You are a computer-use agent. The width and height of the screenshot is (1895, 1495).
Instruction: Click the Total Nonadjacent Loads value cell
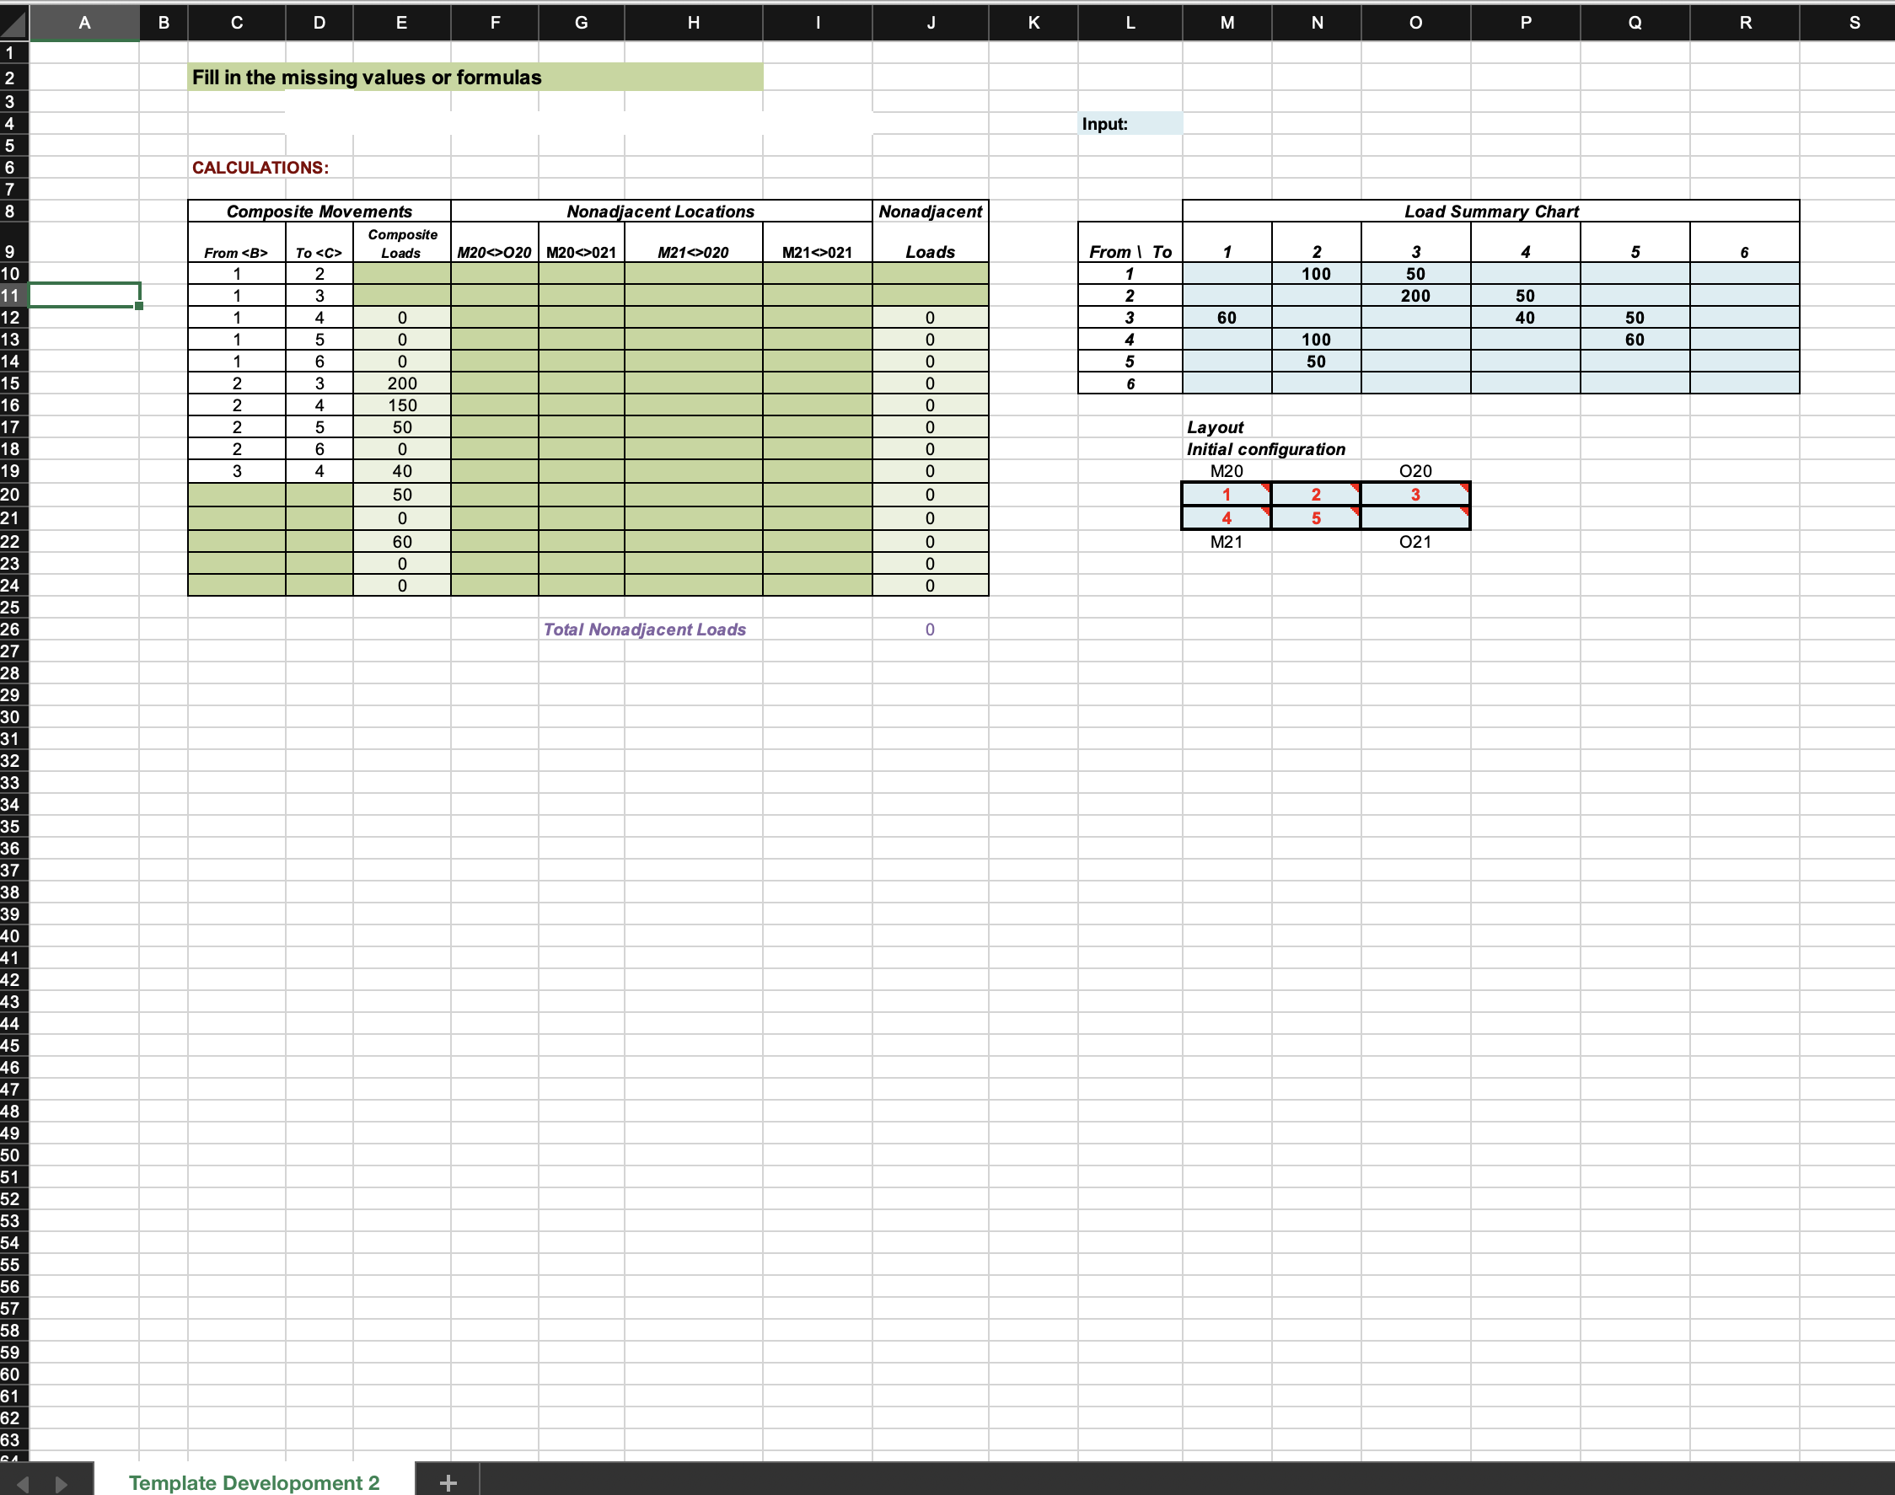coord(930,630)
